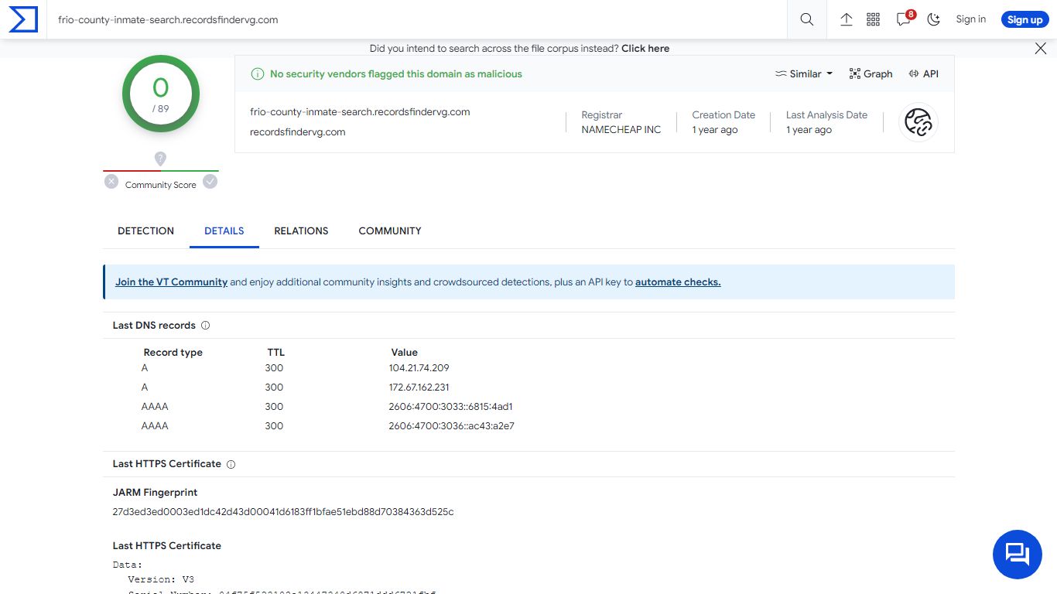Click the 'Value' column header
The width and height of the screenshot is (1057, 594).
tap(405, 353)
